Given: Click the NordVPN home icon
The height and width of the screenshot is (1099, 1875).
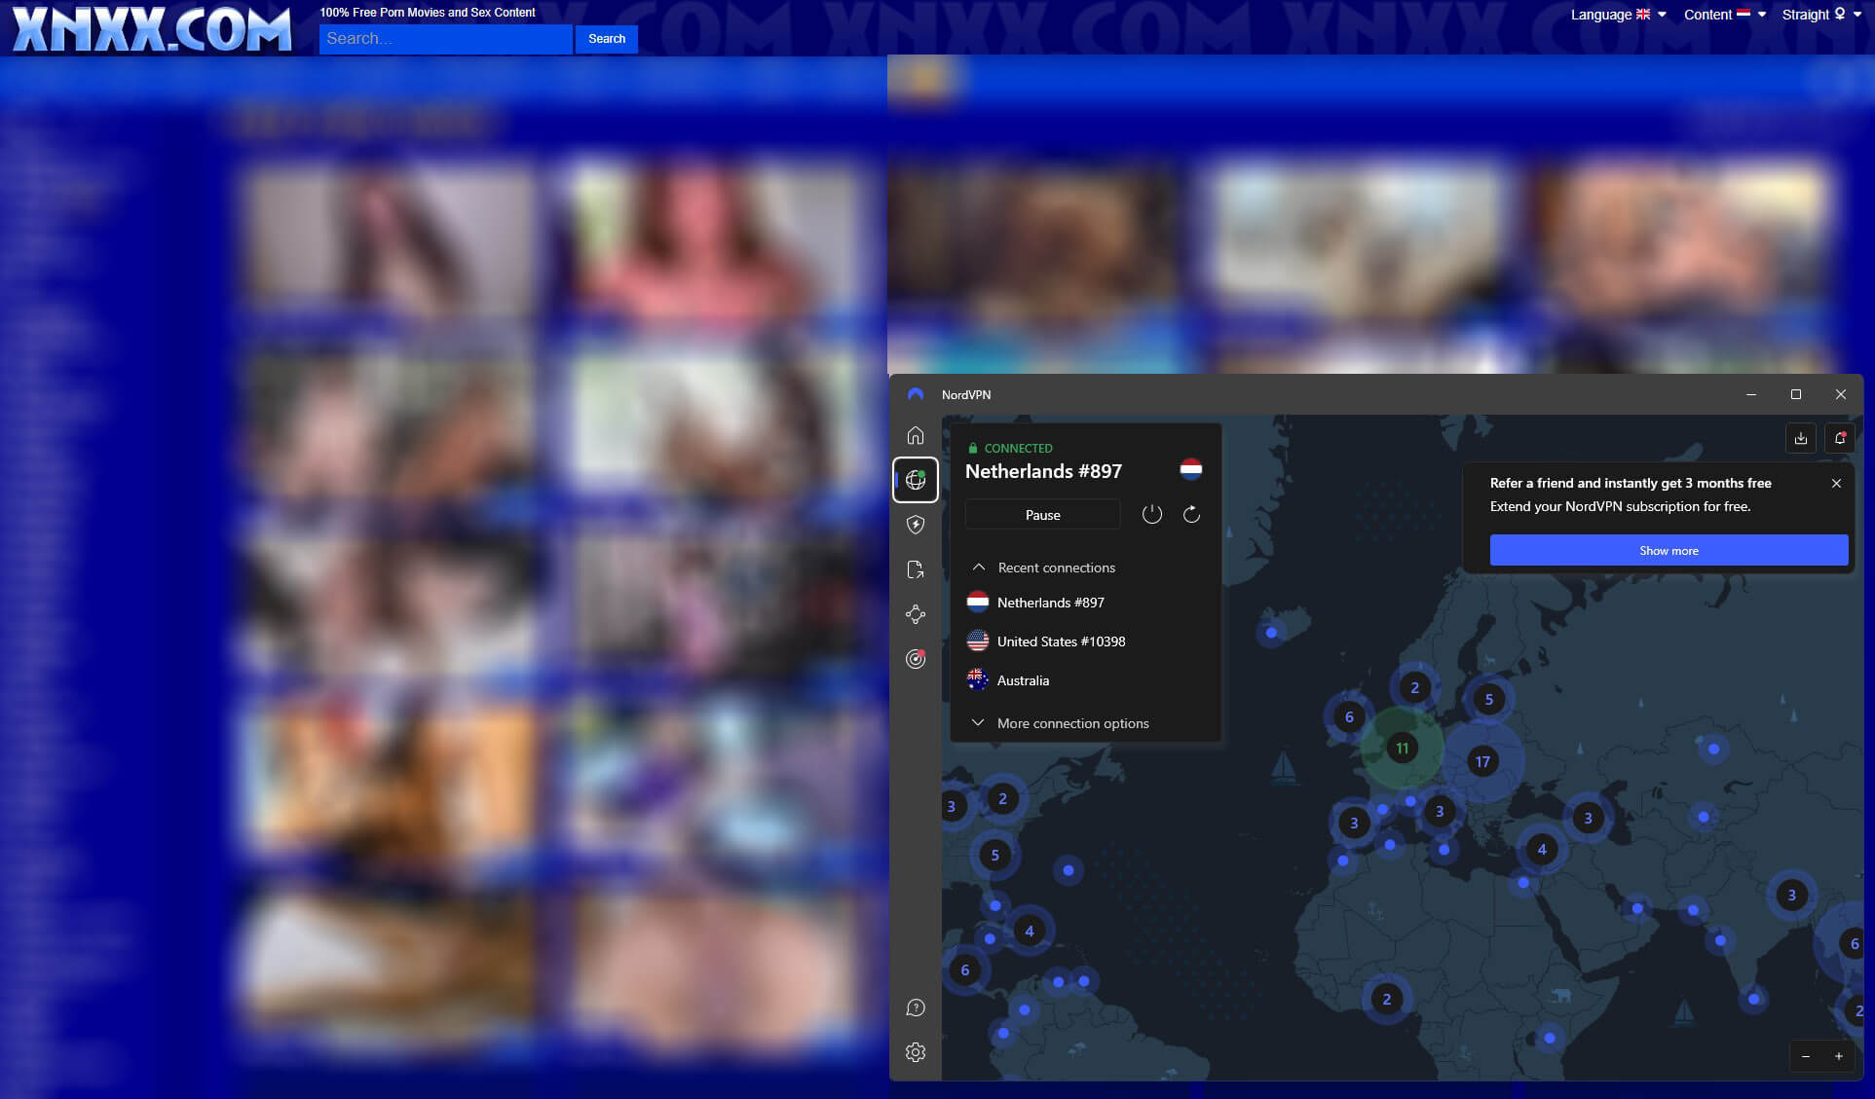Looking at the screenshot, I should pos(916,436).
